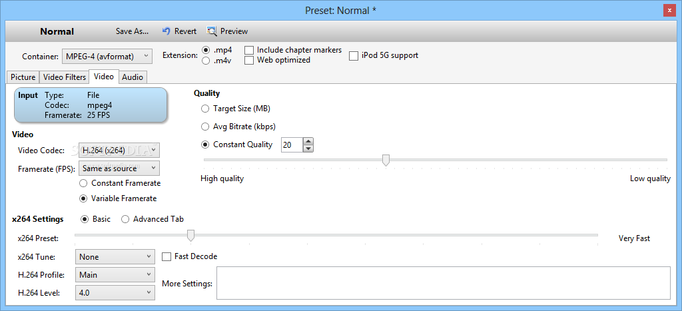Select the Video tab
This screenshot has height=311, width=682.
click(x=104, y=77)
